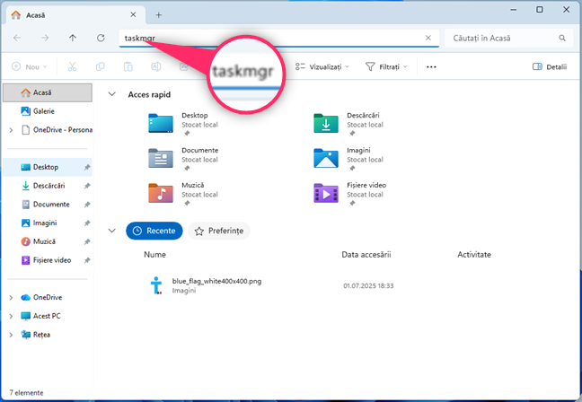Click the address bar containing taskmgr
The width and height of the screenshot is (582, 402).
[278, 38]
